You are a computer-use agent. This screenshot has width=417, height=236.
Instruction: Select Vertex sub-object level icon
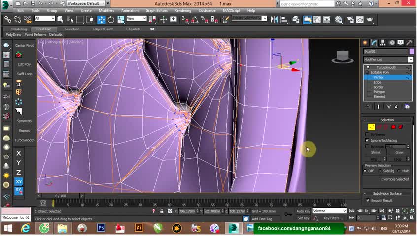tap(371, 127)
